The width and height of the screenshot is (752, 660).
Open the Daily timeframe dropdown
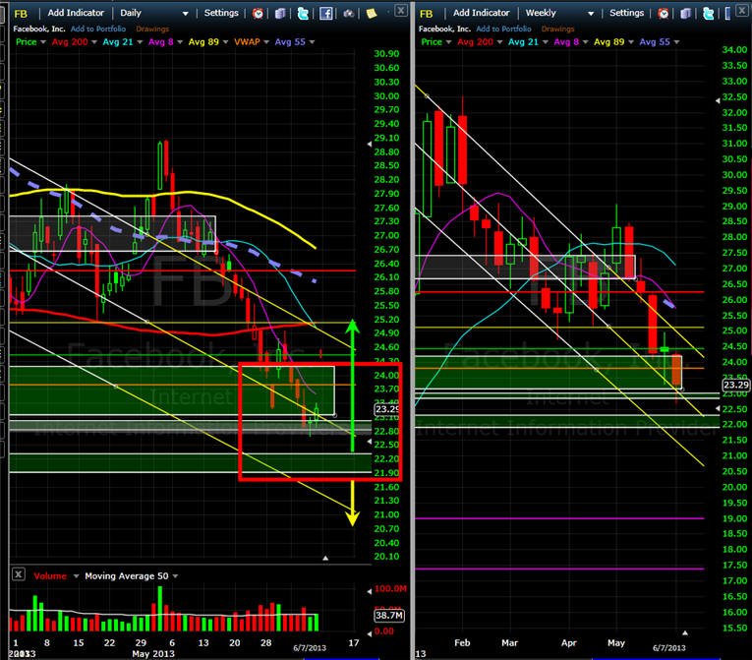[x=185, y=14]
